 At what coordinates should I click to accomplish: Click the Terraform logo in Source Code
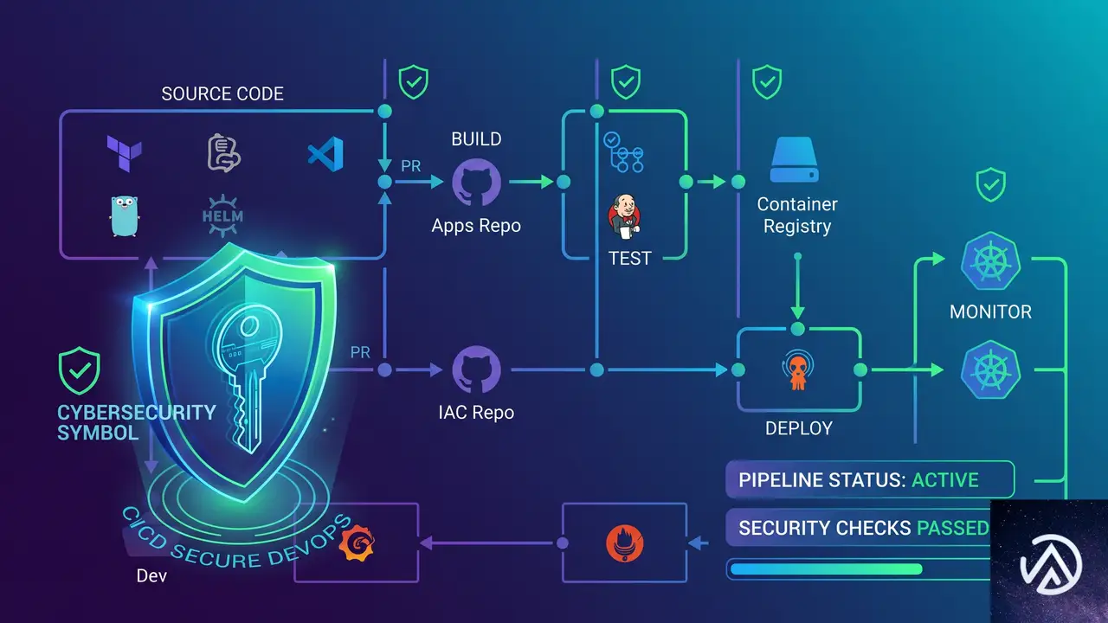123,152
